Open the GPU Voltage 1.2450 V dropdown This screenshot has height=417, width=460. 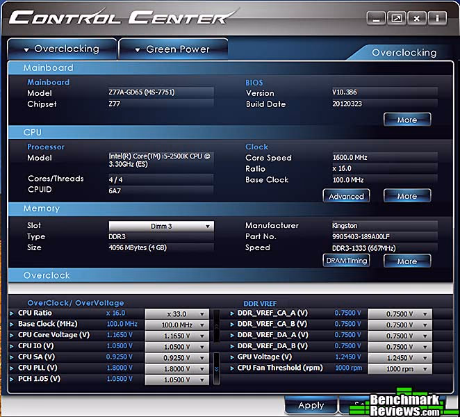click(x=400, y=358)
